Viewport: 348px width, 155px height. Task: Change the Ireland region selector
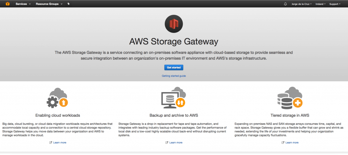(x=320, y=4)
